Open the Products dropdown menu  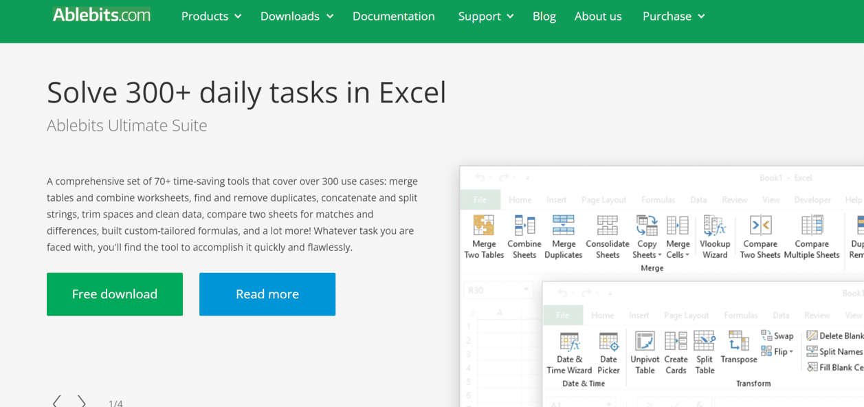coord(211,16)
